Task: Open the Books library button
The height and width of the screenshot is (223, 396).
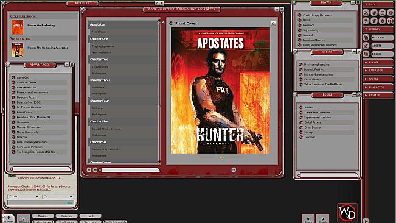Action: click(382, 54)
